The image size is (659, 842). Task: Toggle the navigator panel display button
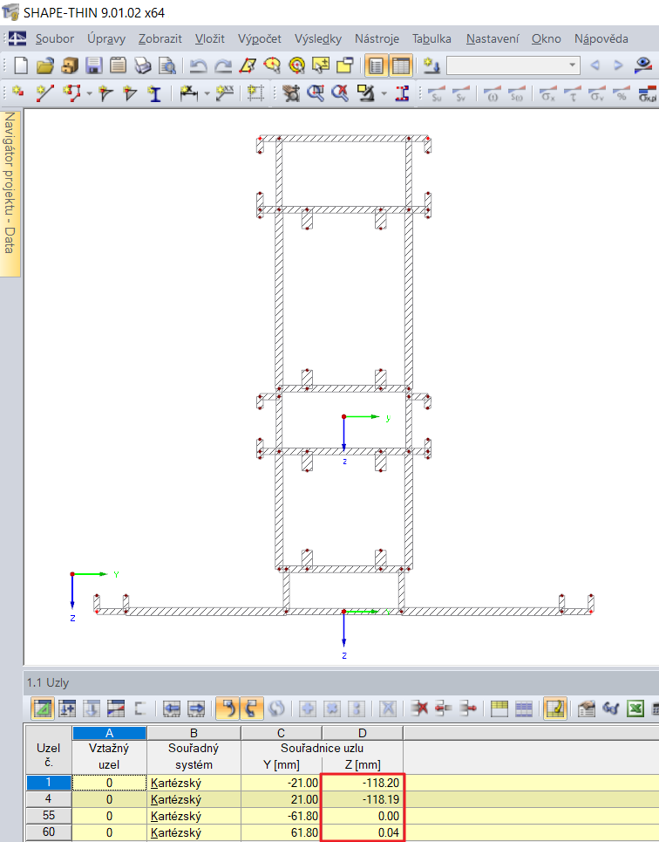tap(377, 65)
